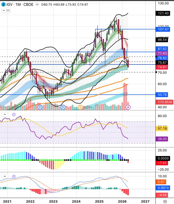
Task: Click the 1M interval in the title
Action: point(18,4)
